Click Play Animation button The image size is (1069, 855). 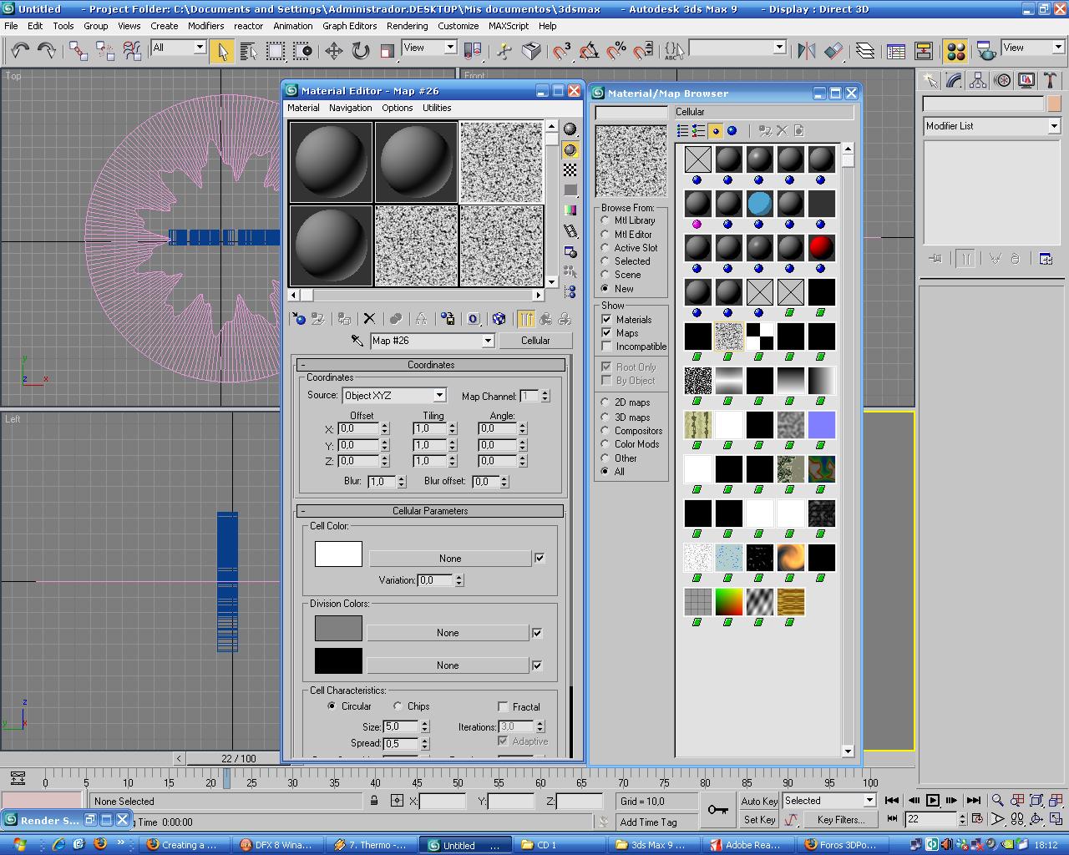coord(933,801)
